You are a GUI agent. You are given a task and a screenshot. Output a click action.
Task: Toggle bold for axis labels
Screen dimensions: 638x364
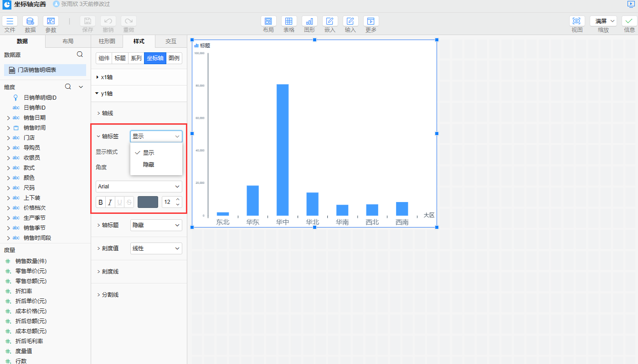(101, 202)
